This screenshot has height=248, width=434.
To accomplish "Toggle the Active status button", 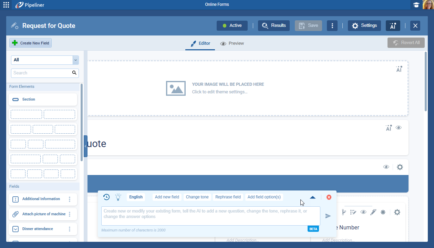I will pos(232,25).
